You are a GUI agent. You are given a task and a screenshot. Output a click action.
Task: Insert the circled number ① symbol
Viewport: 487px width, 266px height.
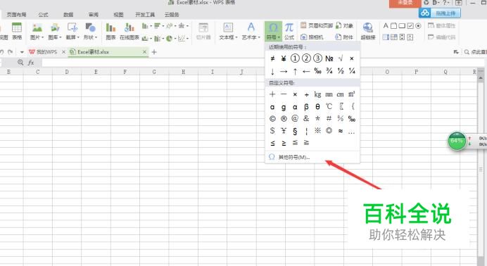point(295,58)
